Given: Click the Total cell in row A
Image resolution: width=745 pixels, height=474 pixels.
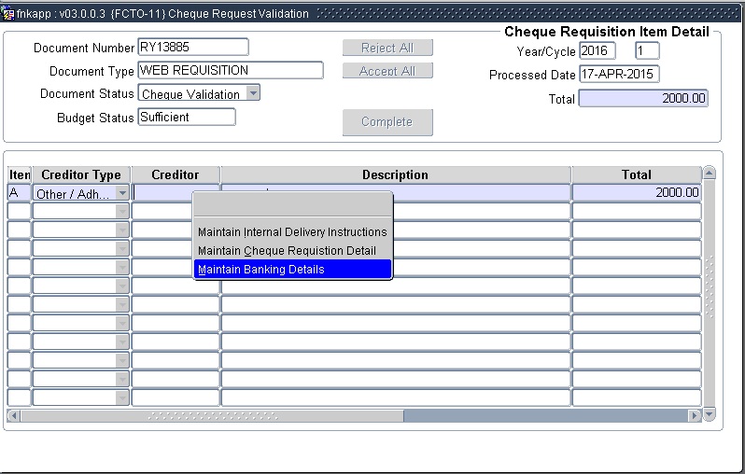Looking at the screenshot, I should tap(636, 193).
